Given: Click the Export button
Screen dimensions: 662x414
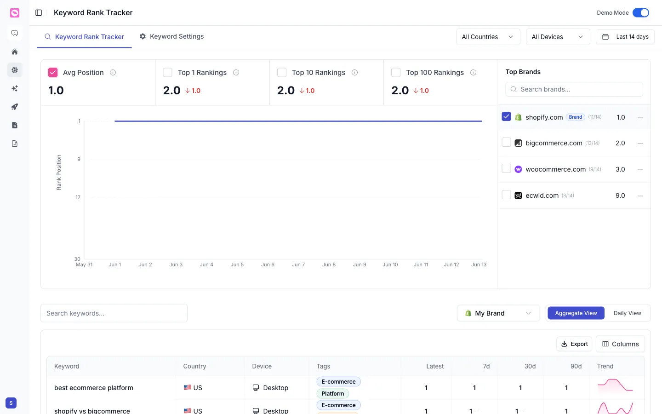Looking at the screenshot, I should (574, 344).
